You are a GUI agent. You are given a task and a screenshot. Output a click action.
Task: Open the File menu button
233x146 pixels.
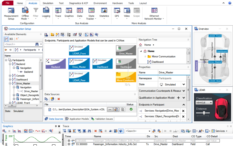7,3
